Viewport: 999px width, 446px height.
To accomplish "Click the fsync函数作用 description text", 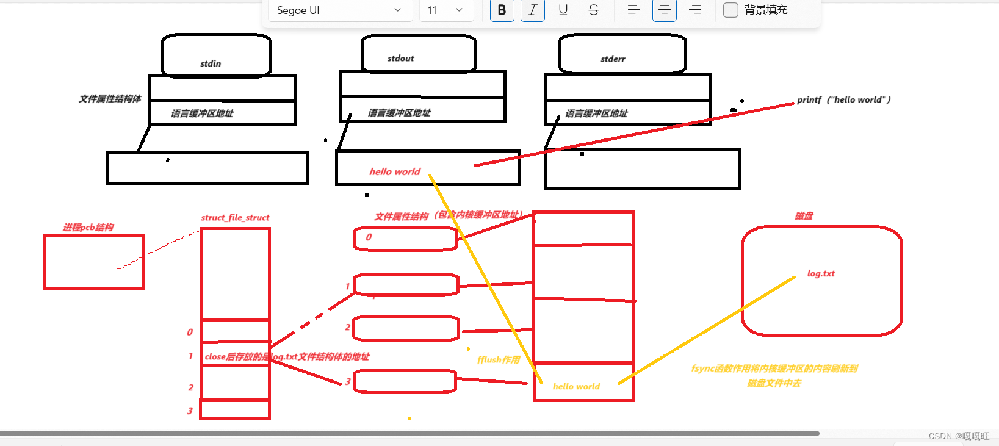I will coord(774,376).
